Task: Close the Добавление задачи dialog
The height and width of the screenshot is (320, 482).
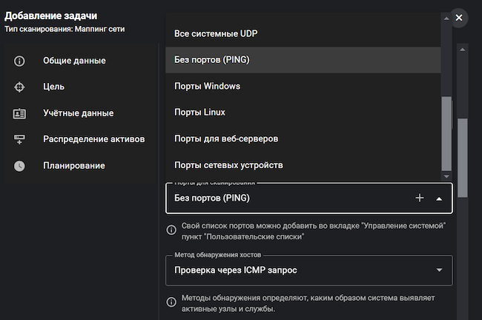Action: pos(459,17)
